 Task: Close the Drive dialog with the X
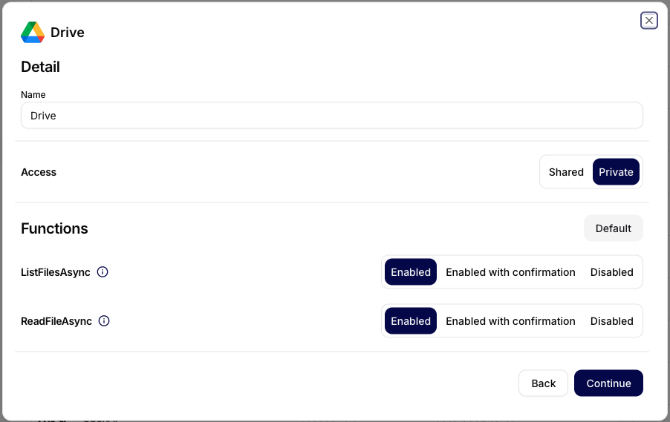point(649,21)
